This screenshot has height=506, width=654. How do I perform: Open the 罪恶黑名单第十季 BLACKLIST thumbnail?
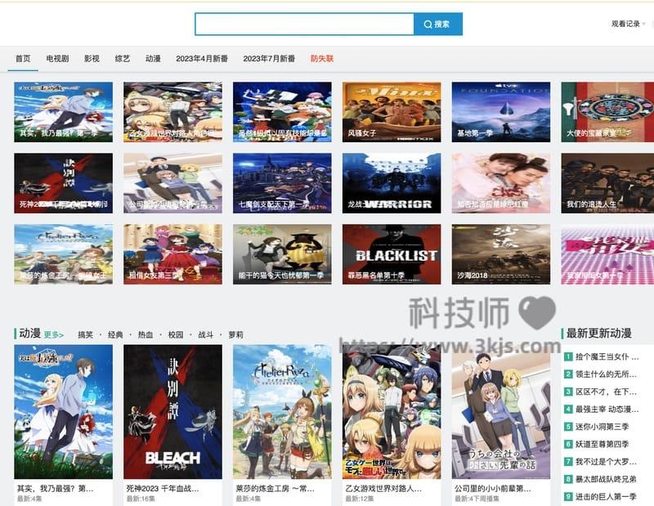(x=392, y=254)
